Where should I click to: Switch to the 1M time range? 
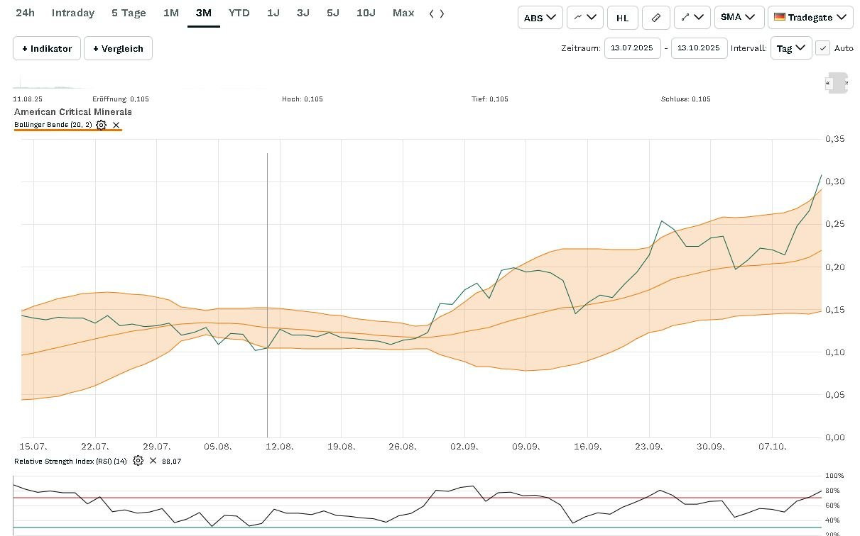tap(171, 13)
